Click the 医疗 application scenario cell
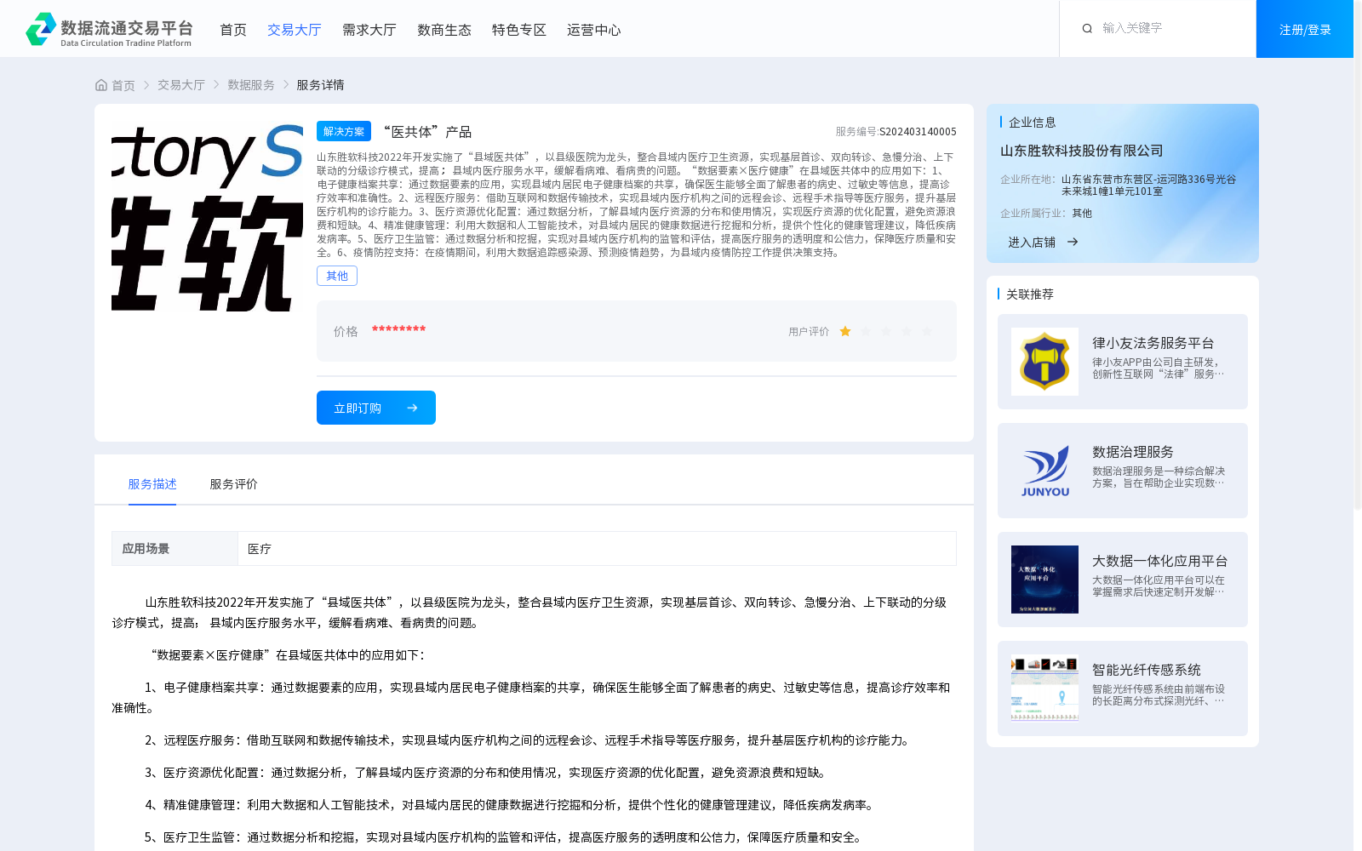This screenshot has width=1362, height=851. coord(597,549)
